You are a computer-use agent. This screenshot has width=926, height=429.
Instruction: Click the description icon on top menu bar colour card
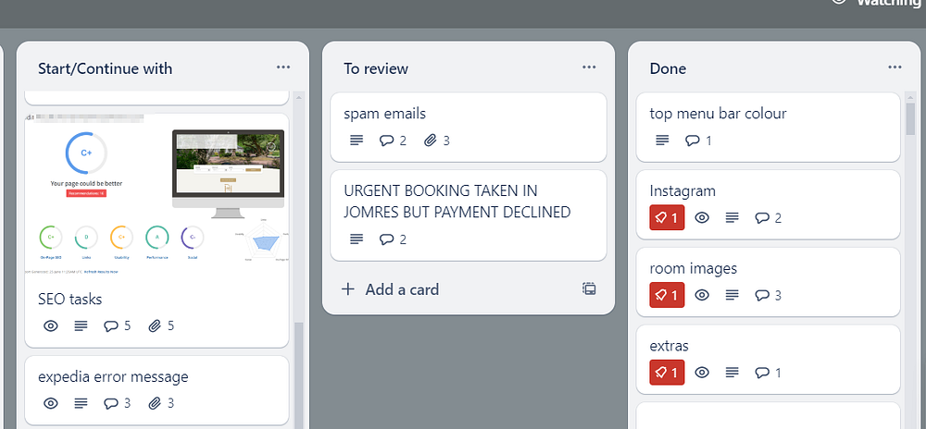663,141
